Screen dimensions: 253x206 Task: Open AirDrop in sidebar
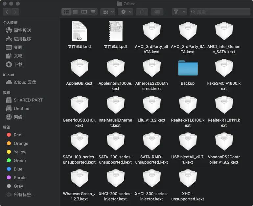(18, 30)
